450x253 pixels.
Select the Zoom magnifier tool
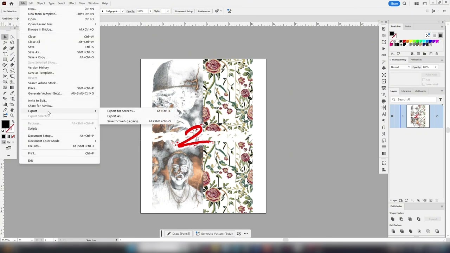pyautogui.click(x=12, y=115)
